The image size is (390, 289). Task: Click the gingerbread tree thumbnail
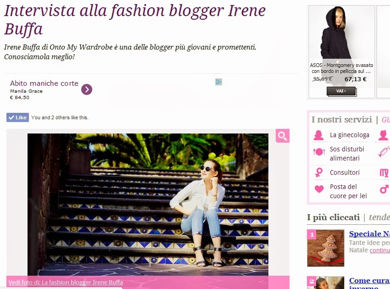tap(326, 248)
